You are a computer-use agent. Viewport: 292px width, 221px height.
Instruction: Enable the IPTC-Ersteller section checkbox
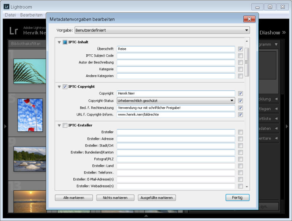point(65,125)
